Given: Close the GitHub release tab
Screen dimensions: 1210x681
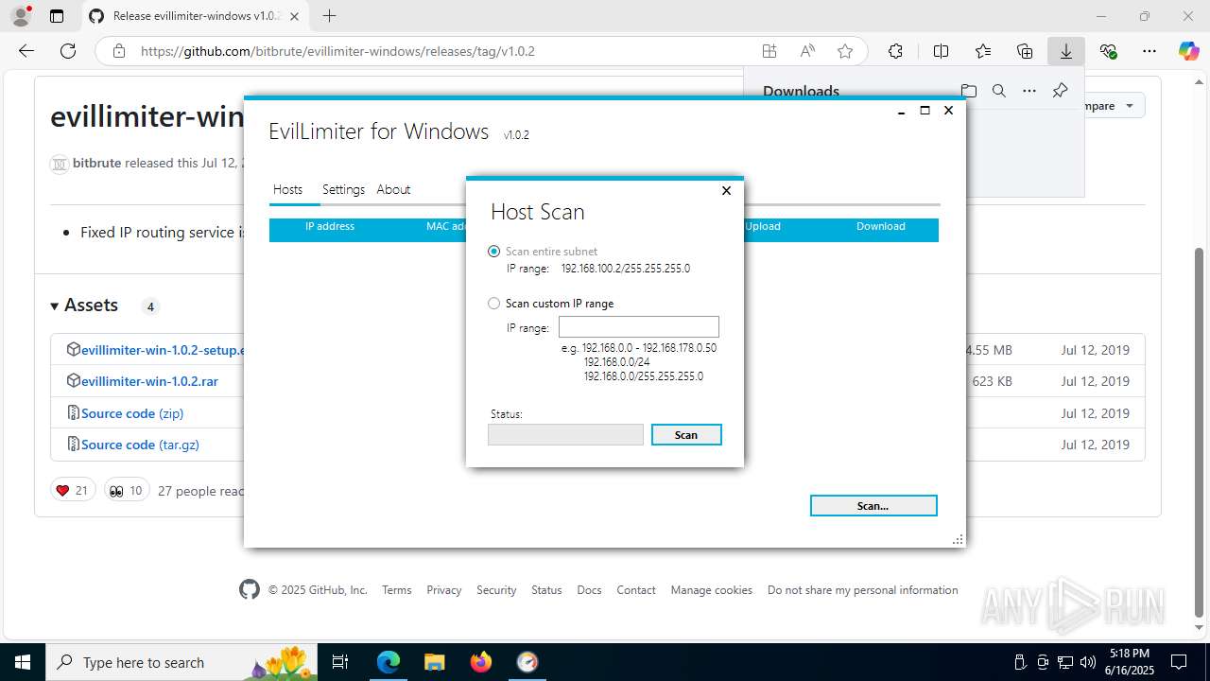Looking at the screenshot, I should point(294,16).
